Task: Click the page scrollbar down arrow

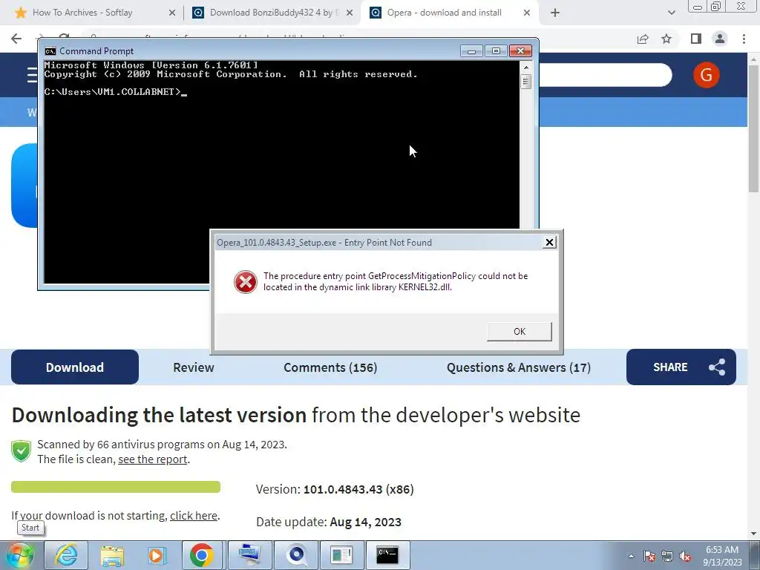Action: point(754,534)
